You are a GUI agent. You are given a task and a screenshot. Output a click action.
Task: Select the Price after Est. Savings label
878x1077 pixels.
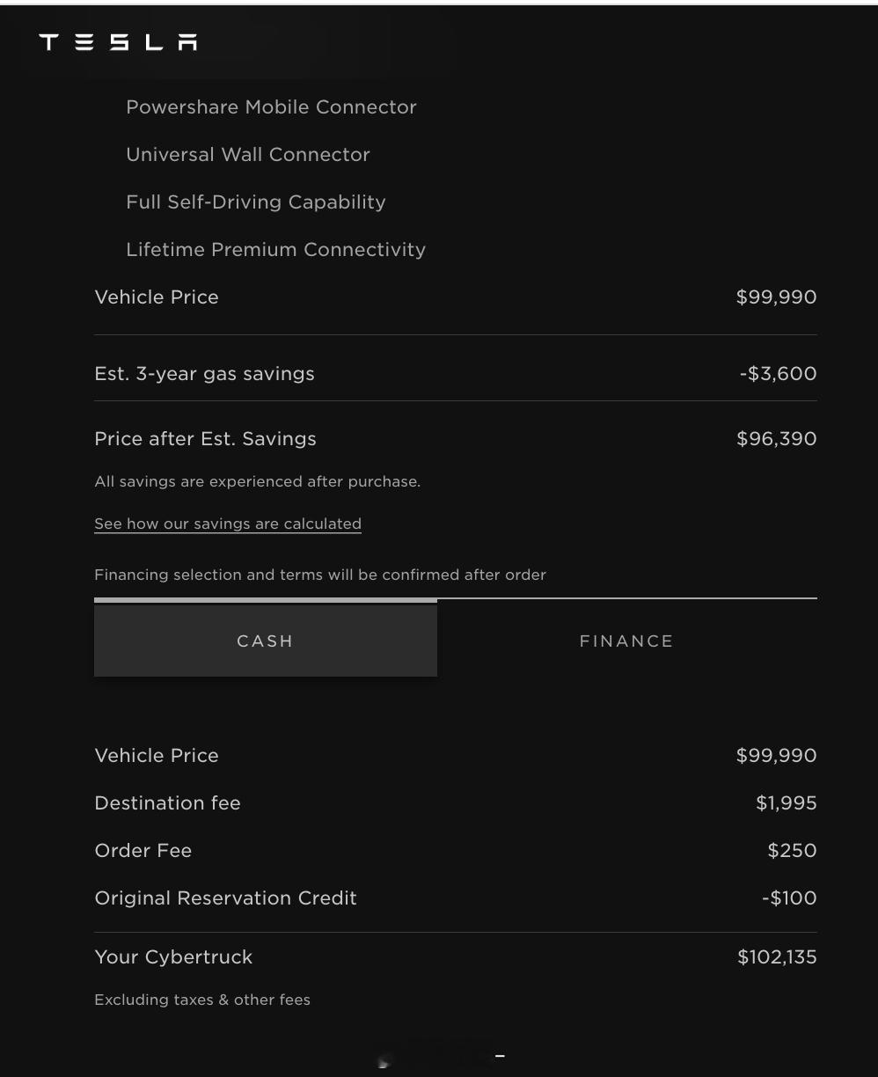205,439
